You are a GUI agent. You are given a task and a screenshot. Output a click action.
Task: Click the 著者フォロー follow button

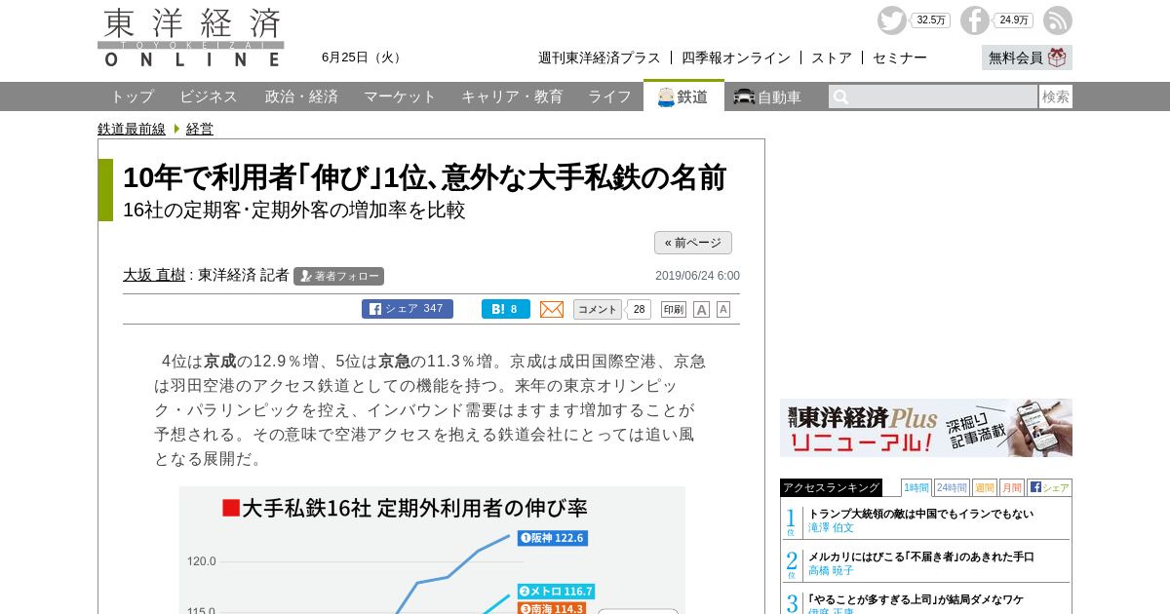click(x=338, y=276)
